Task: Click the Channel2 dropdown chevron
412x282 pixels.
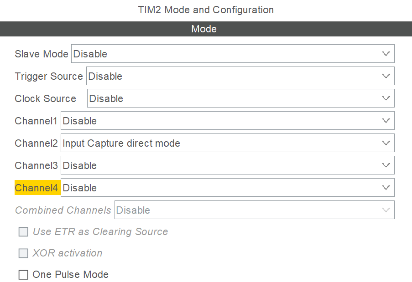Action: coord(386,143)
